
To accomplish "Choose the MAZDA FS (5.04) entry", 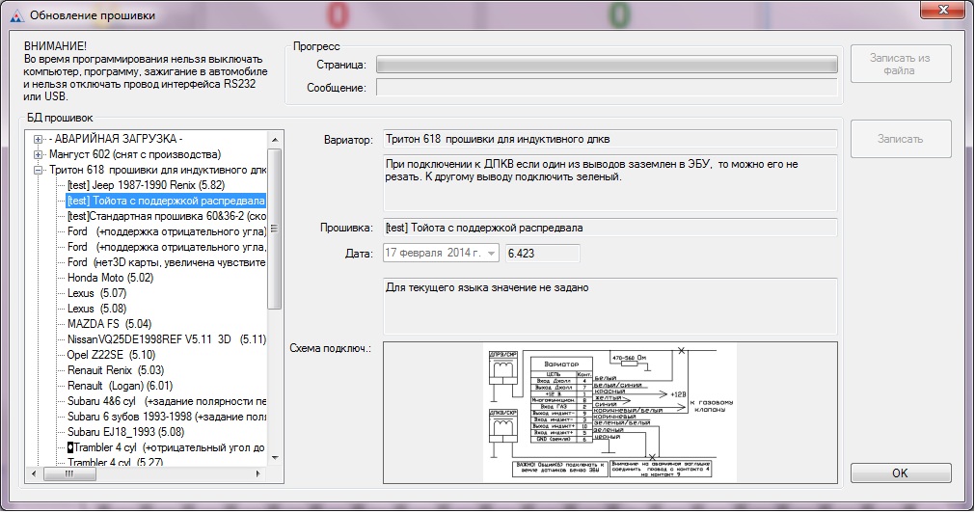I will coord(109,324).
